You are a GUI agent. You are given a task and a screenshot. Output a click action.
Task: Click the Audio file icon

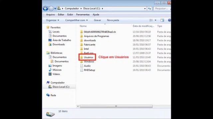tap(82, 66)
